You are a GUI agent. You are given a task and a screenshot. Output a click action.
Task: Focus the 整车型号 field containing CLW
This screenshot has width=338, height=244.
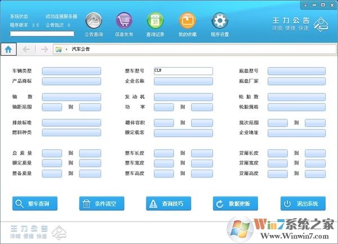(183, 71)
